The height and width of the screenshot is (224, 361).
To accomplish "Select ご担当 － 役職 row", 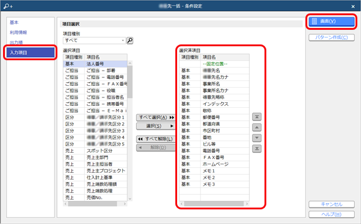I will point(95,91).
